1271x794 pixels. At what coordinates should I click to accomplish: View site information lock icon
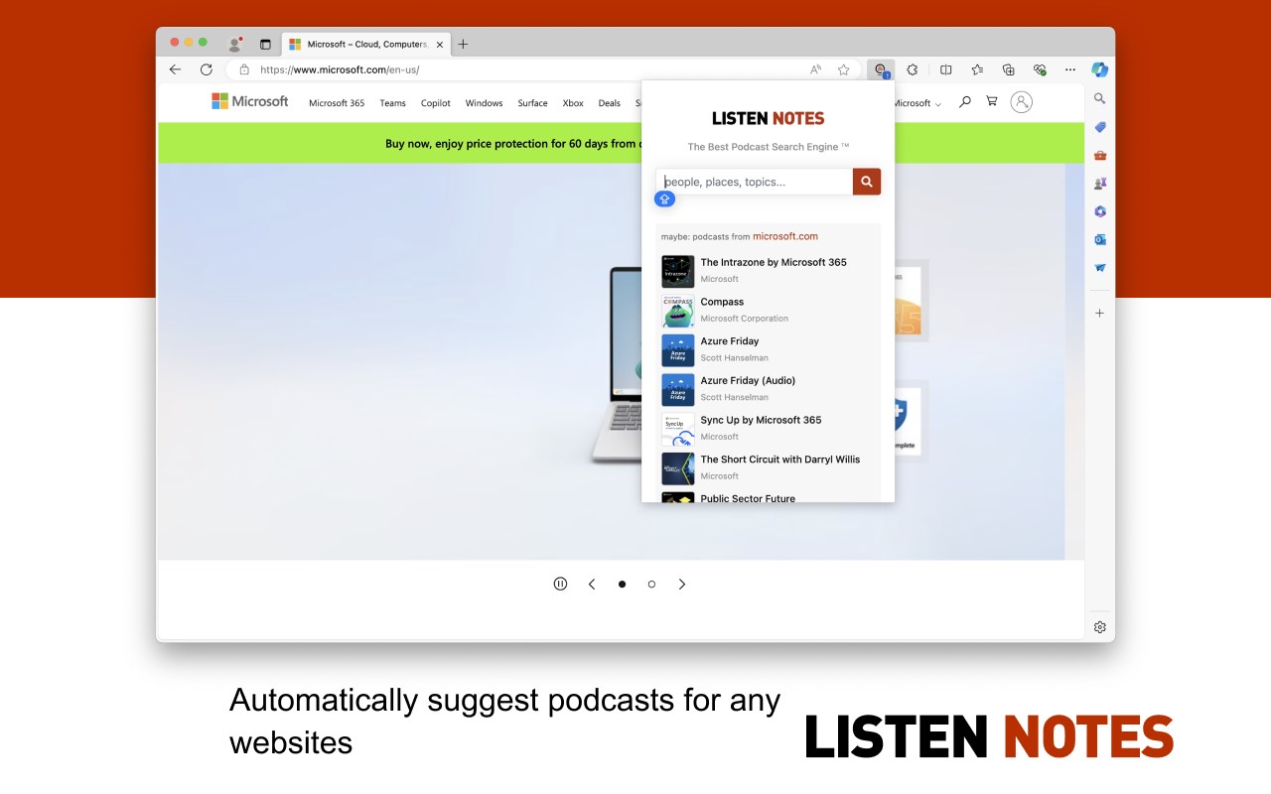(x=243, y=69)
